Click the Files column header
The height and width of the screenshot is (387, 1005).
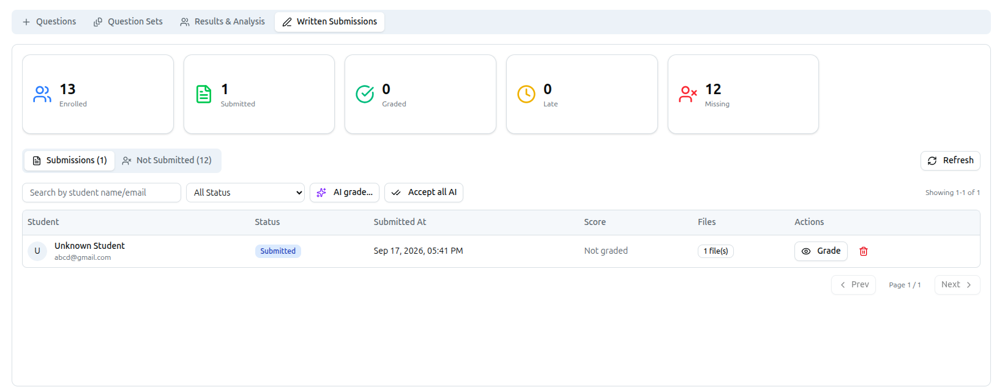pos(707,222)
